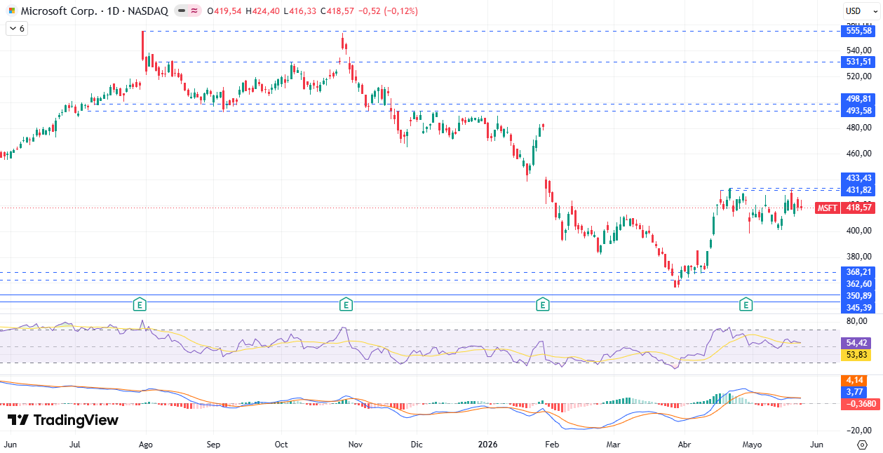Click the Mayo label on the time axis
The height and width of the screenshot is (453, 883).
[752, 445]
